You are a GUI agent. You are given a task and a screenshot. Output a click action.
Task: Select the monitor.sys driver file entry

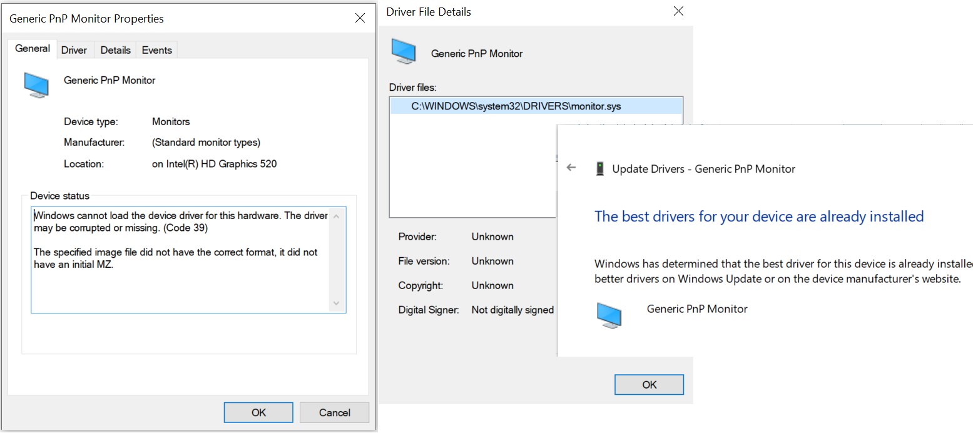pyautogui.click(x=516, y=106)
